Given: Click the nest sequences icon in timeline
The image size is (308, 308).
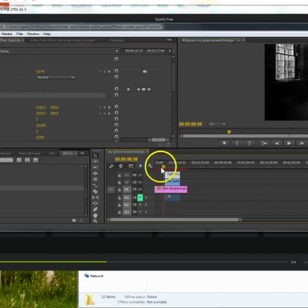Looking at the screenshot, I should coord(111,166).
